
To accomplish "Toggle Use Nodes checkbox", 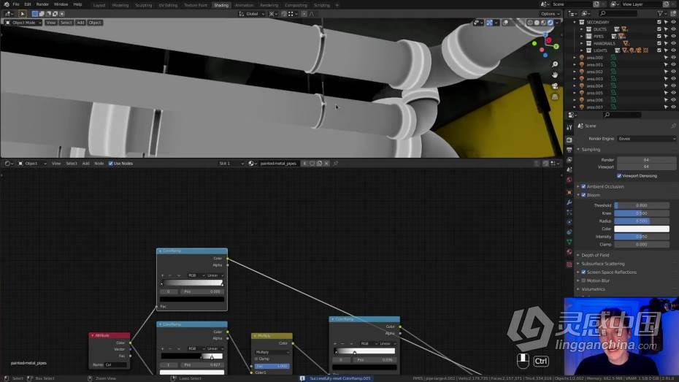I will coord(110,164).
